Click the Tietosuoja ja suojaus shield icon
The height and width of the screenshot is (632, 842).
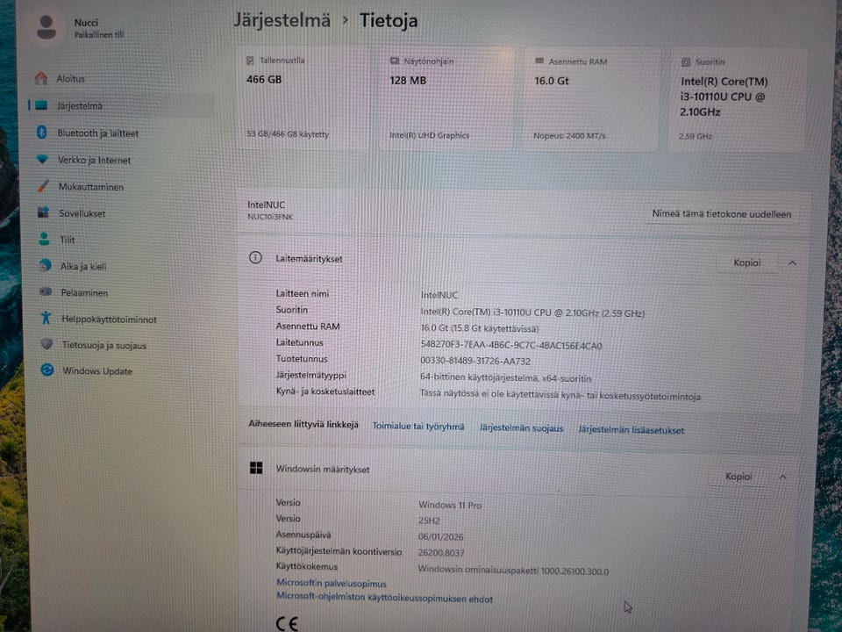tap(46, 344)
